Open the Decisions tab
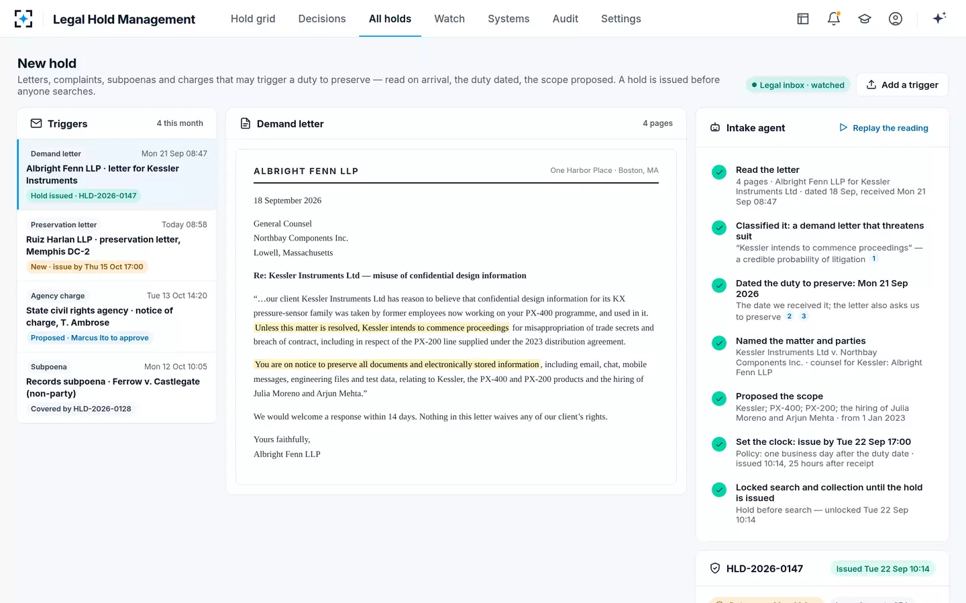Viewport: 966px width, 603px height. pos(322,19)
